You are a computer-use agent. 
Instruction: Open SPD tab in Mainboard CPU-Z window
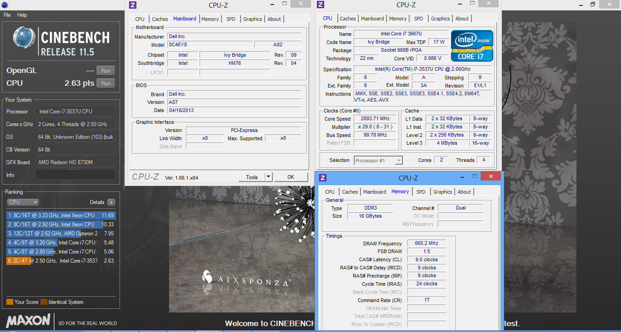(x=231, y=19)
